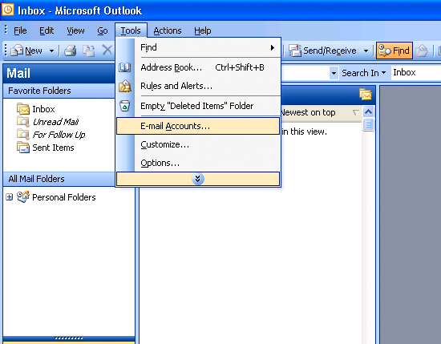Screen dimensions: 441x344
Task: Select the Unread Mail folder
Action: click(x=55, y=122)
